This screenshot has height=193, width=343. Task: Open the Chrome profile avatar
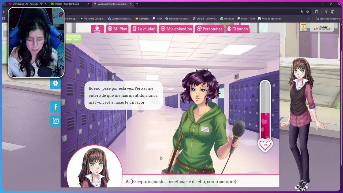click(333, 12)
